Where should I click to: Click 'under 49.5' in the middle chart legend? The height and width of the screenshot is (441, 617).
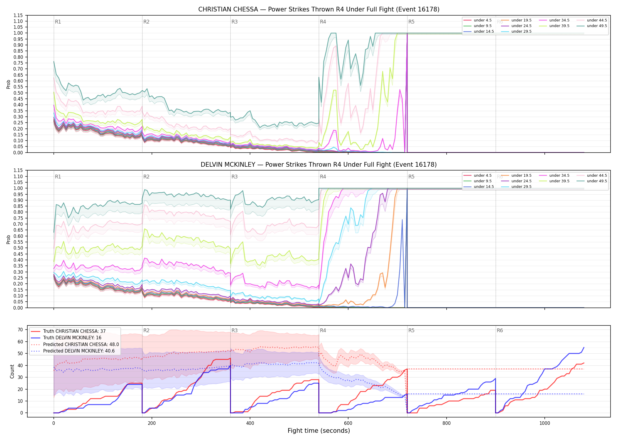coord(592,181)
